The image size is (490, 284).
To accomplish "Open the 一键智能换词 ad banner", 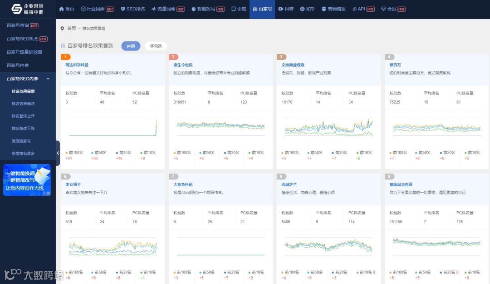I will pos(27,180).
